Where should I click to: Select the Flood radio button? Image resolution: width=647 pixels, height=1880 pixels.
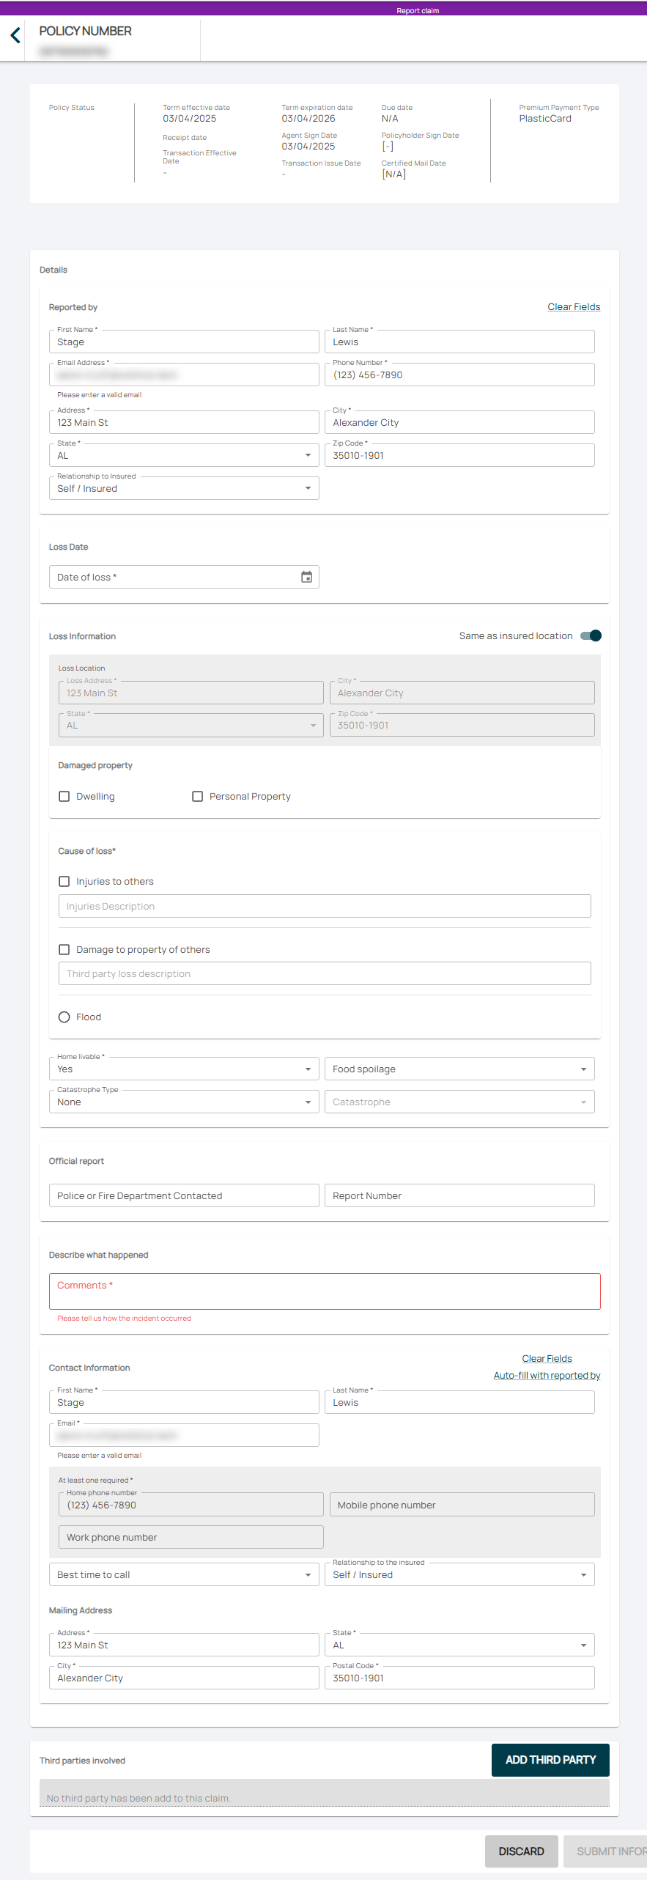pyautogui.click(x=64, y=1017)
